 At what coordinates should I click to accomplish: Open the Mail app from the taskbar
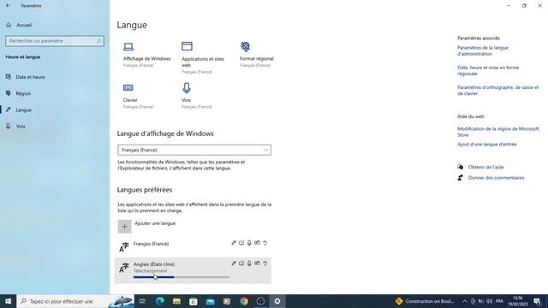210,301
